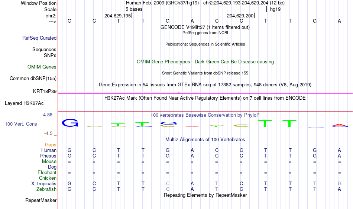
Task: Select the Human species label
Action: click(49, 150)
